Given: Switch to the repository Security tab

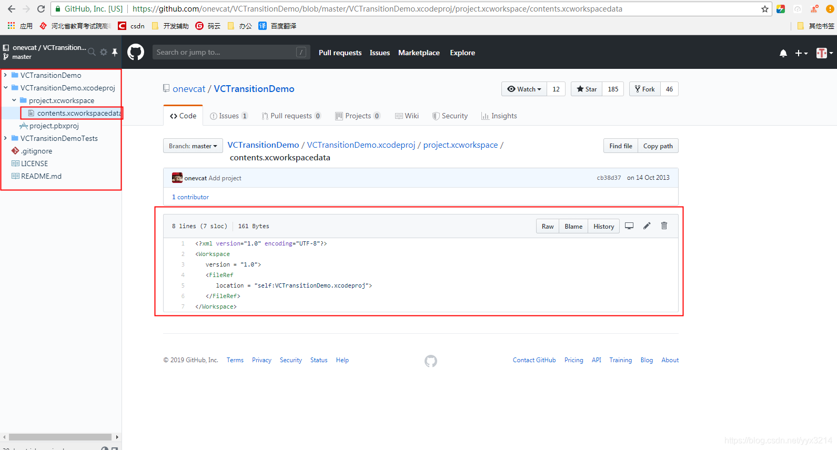Looking at the screenshot, I should click(450, 116).
